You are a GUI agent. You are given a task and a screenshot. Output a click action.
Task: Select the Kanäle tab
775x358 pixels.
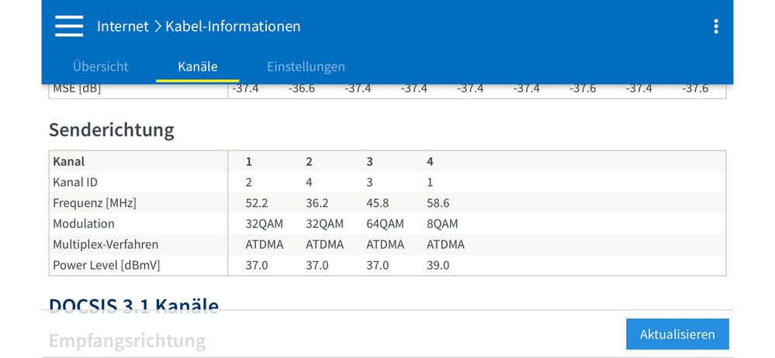[197, 67]
